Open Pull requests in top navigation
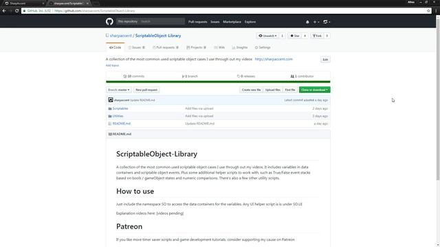This screenshot has width=440, height=247. 197,22
